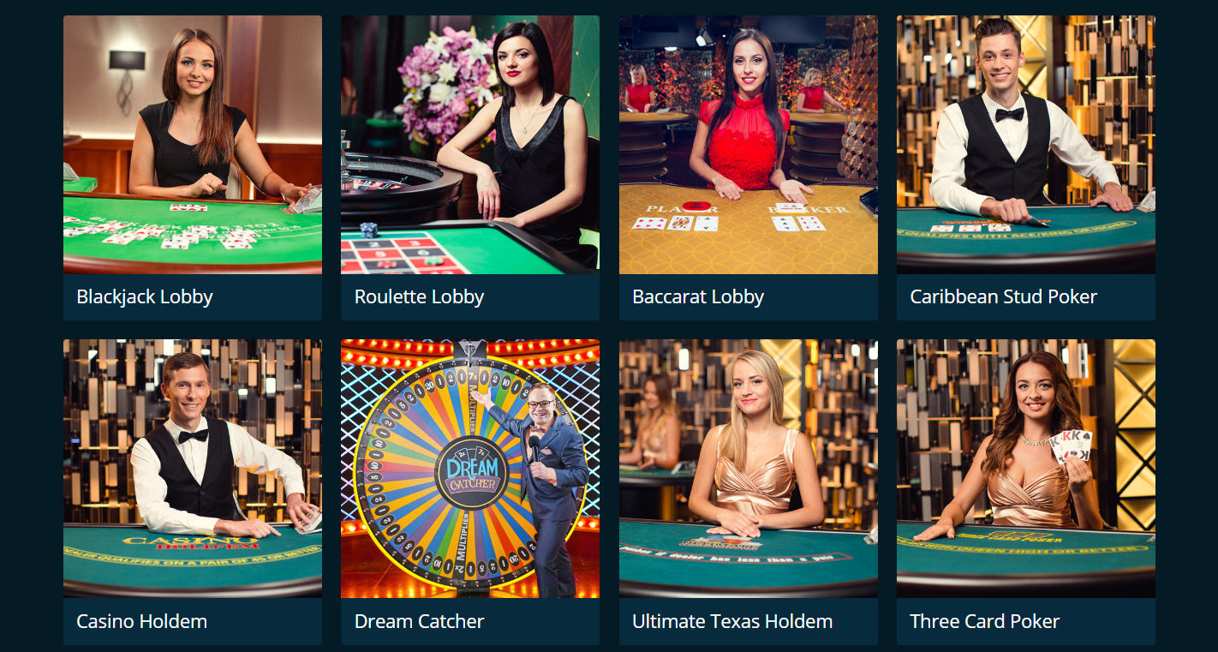Select the Dream Catcher caption text

point(420,622)
